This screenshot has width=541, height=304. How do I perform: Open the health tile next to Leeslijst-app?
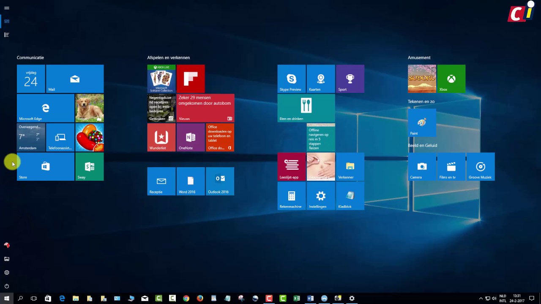click(321, 166)
